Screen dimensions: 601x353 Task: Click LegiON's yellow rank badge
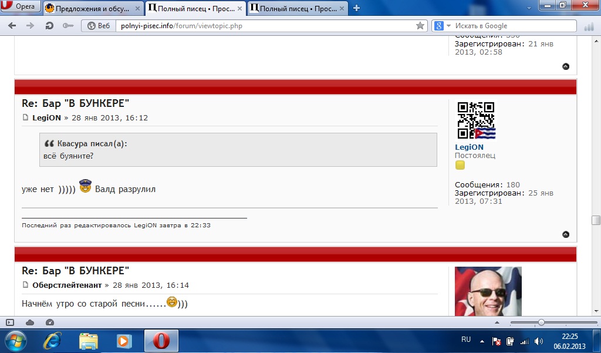[x=460, y=165]
